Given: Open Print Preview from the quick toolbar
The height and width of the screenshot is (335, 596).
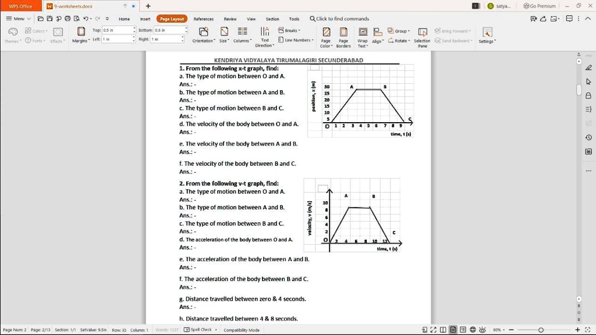Looking at the screenshot, I should point(77,19).
